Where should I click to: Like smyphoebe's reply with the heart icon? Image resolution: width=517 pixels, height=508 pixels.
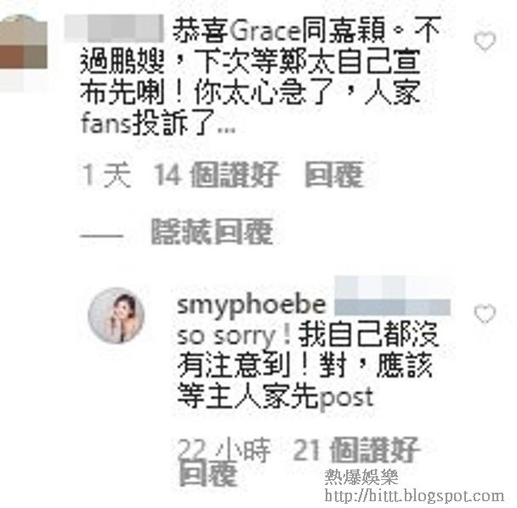[485, 313]
